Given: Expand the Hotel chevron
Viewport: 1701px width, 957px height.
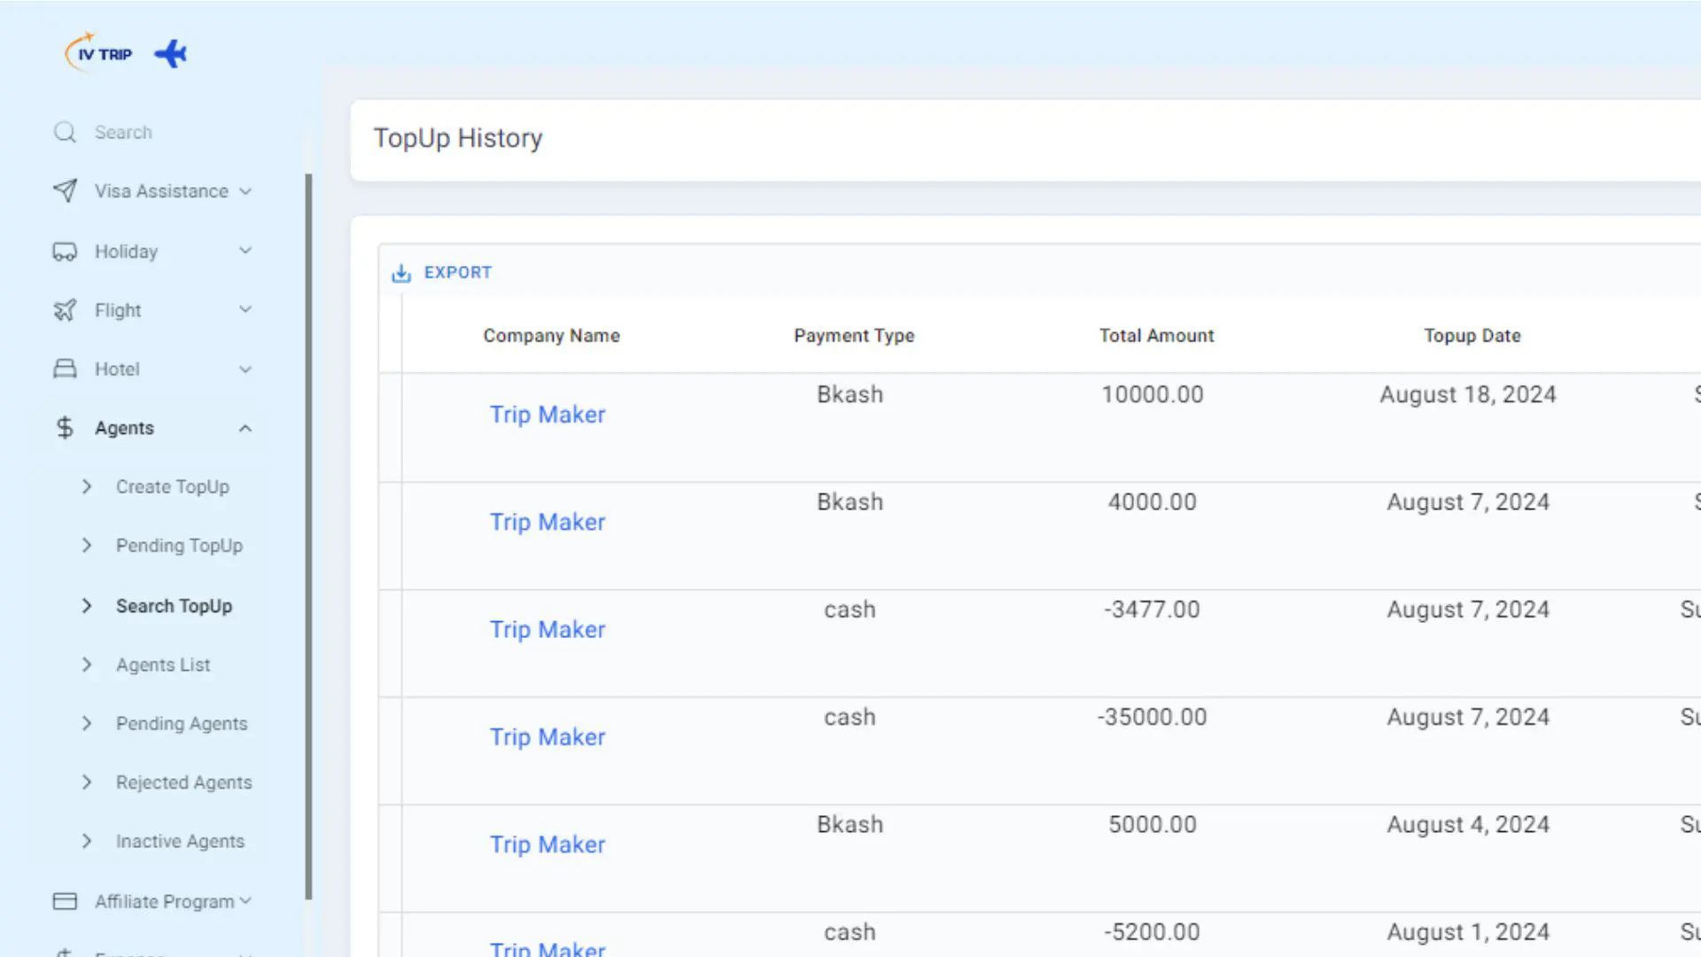Looking at the screenshot, I should coord(245,370).
